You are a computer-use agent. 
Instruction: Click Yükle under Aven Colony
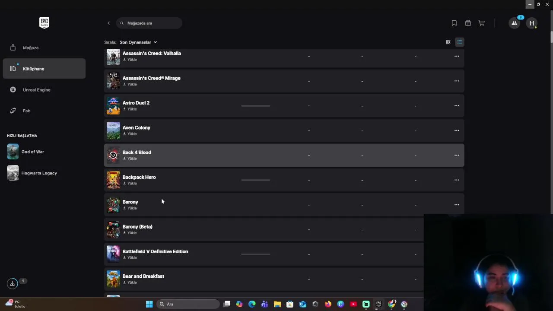(x=130, y=134)
